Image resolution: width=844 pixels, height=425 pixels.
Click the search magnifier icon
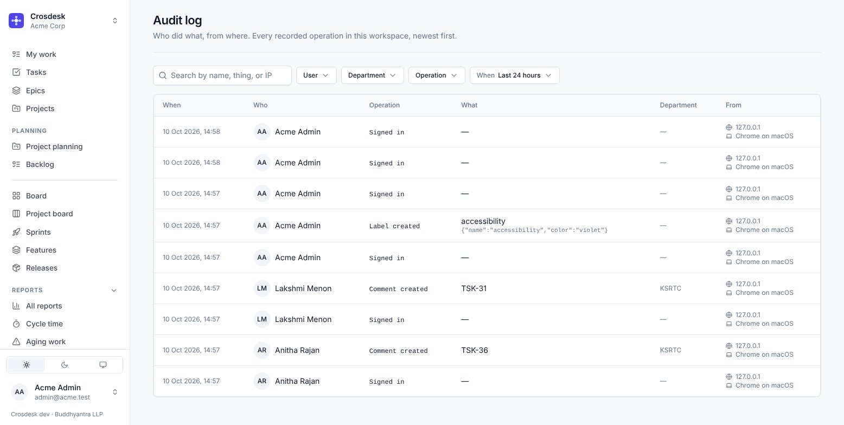pyautogui.click(x=163, y=75)
